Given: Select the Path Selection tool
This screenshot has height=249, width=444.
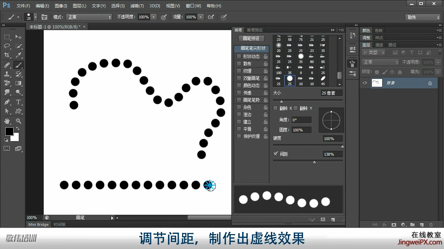Looking at the screenshot, I should [x=7, y=111].
